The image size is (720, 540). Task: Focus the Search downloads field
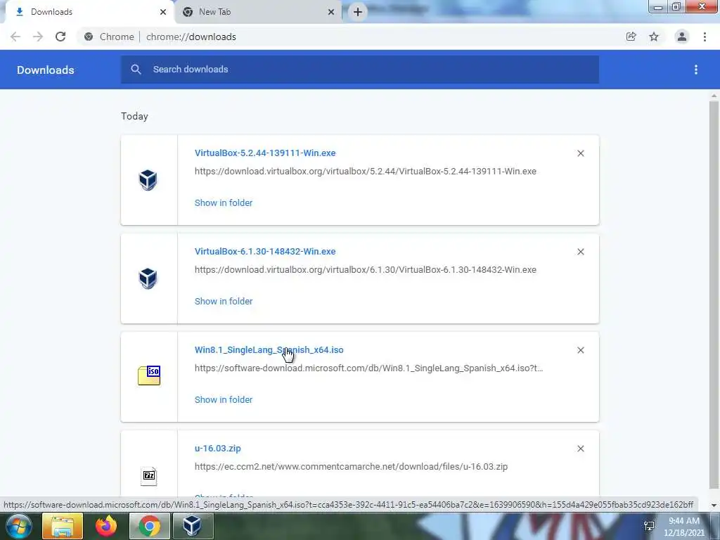(x=360, y=70)
